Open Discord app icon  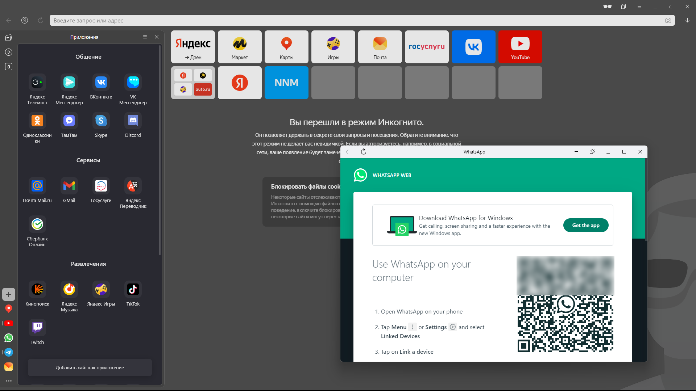pos(133,125)
